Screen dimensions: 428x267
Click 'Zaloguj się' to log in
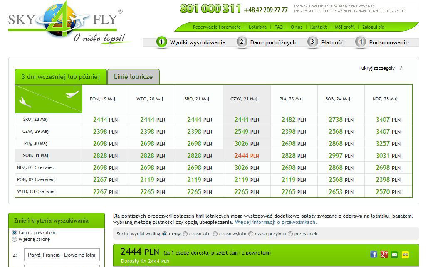(373, 27)
